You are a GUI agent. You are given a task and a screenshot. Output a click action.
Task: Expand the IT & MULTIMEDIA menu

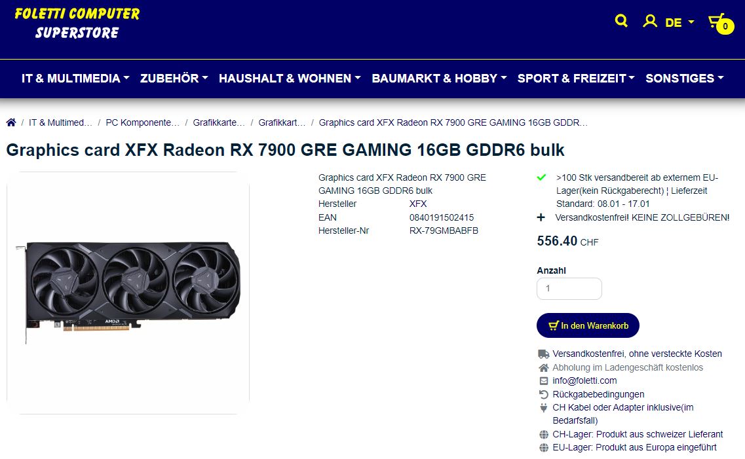click(x=75, y=79)
